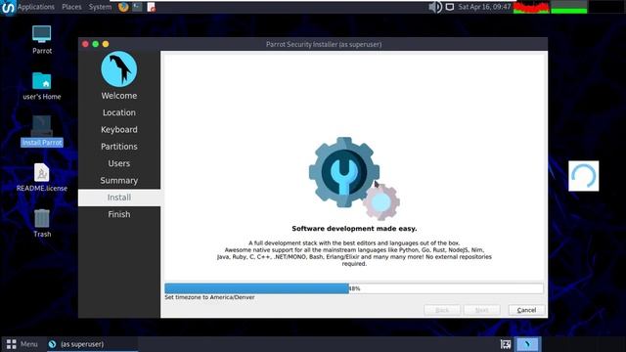Click the clock showing Sat Apr 16, 09:47
This screenshot has height=352, width=626.
coord(484,7)
